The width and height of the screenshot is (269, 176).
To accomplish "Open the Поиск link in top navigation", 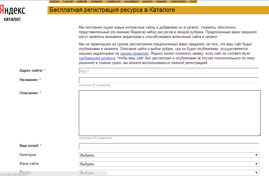I will (54, 1).
